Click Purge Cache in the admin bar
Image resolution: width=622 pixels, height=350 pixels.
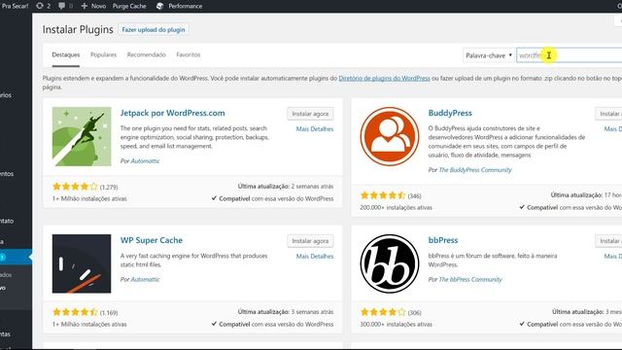click(x=129, y=6)
